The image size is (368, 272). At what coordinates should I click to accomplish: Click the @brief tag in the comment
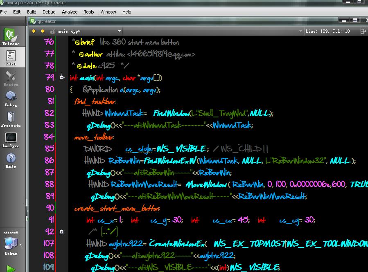pos(84,42)
